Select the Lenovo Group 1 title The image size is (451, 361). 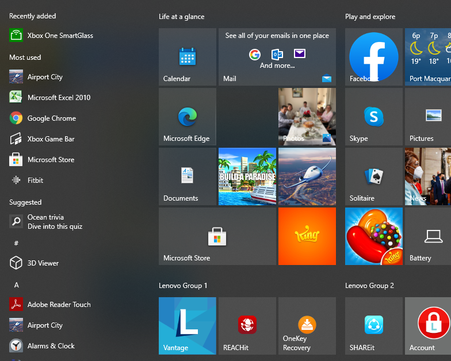tap(183, 286)
